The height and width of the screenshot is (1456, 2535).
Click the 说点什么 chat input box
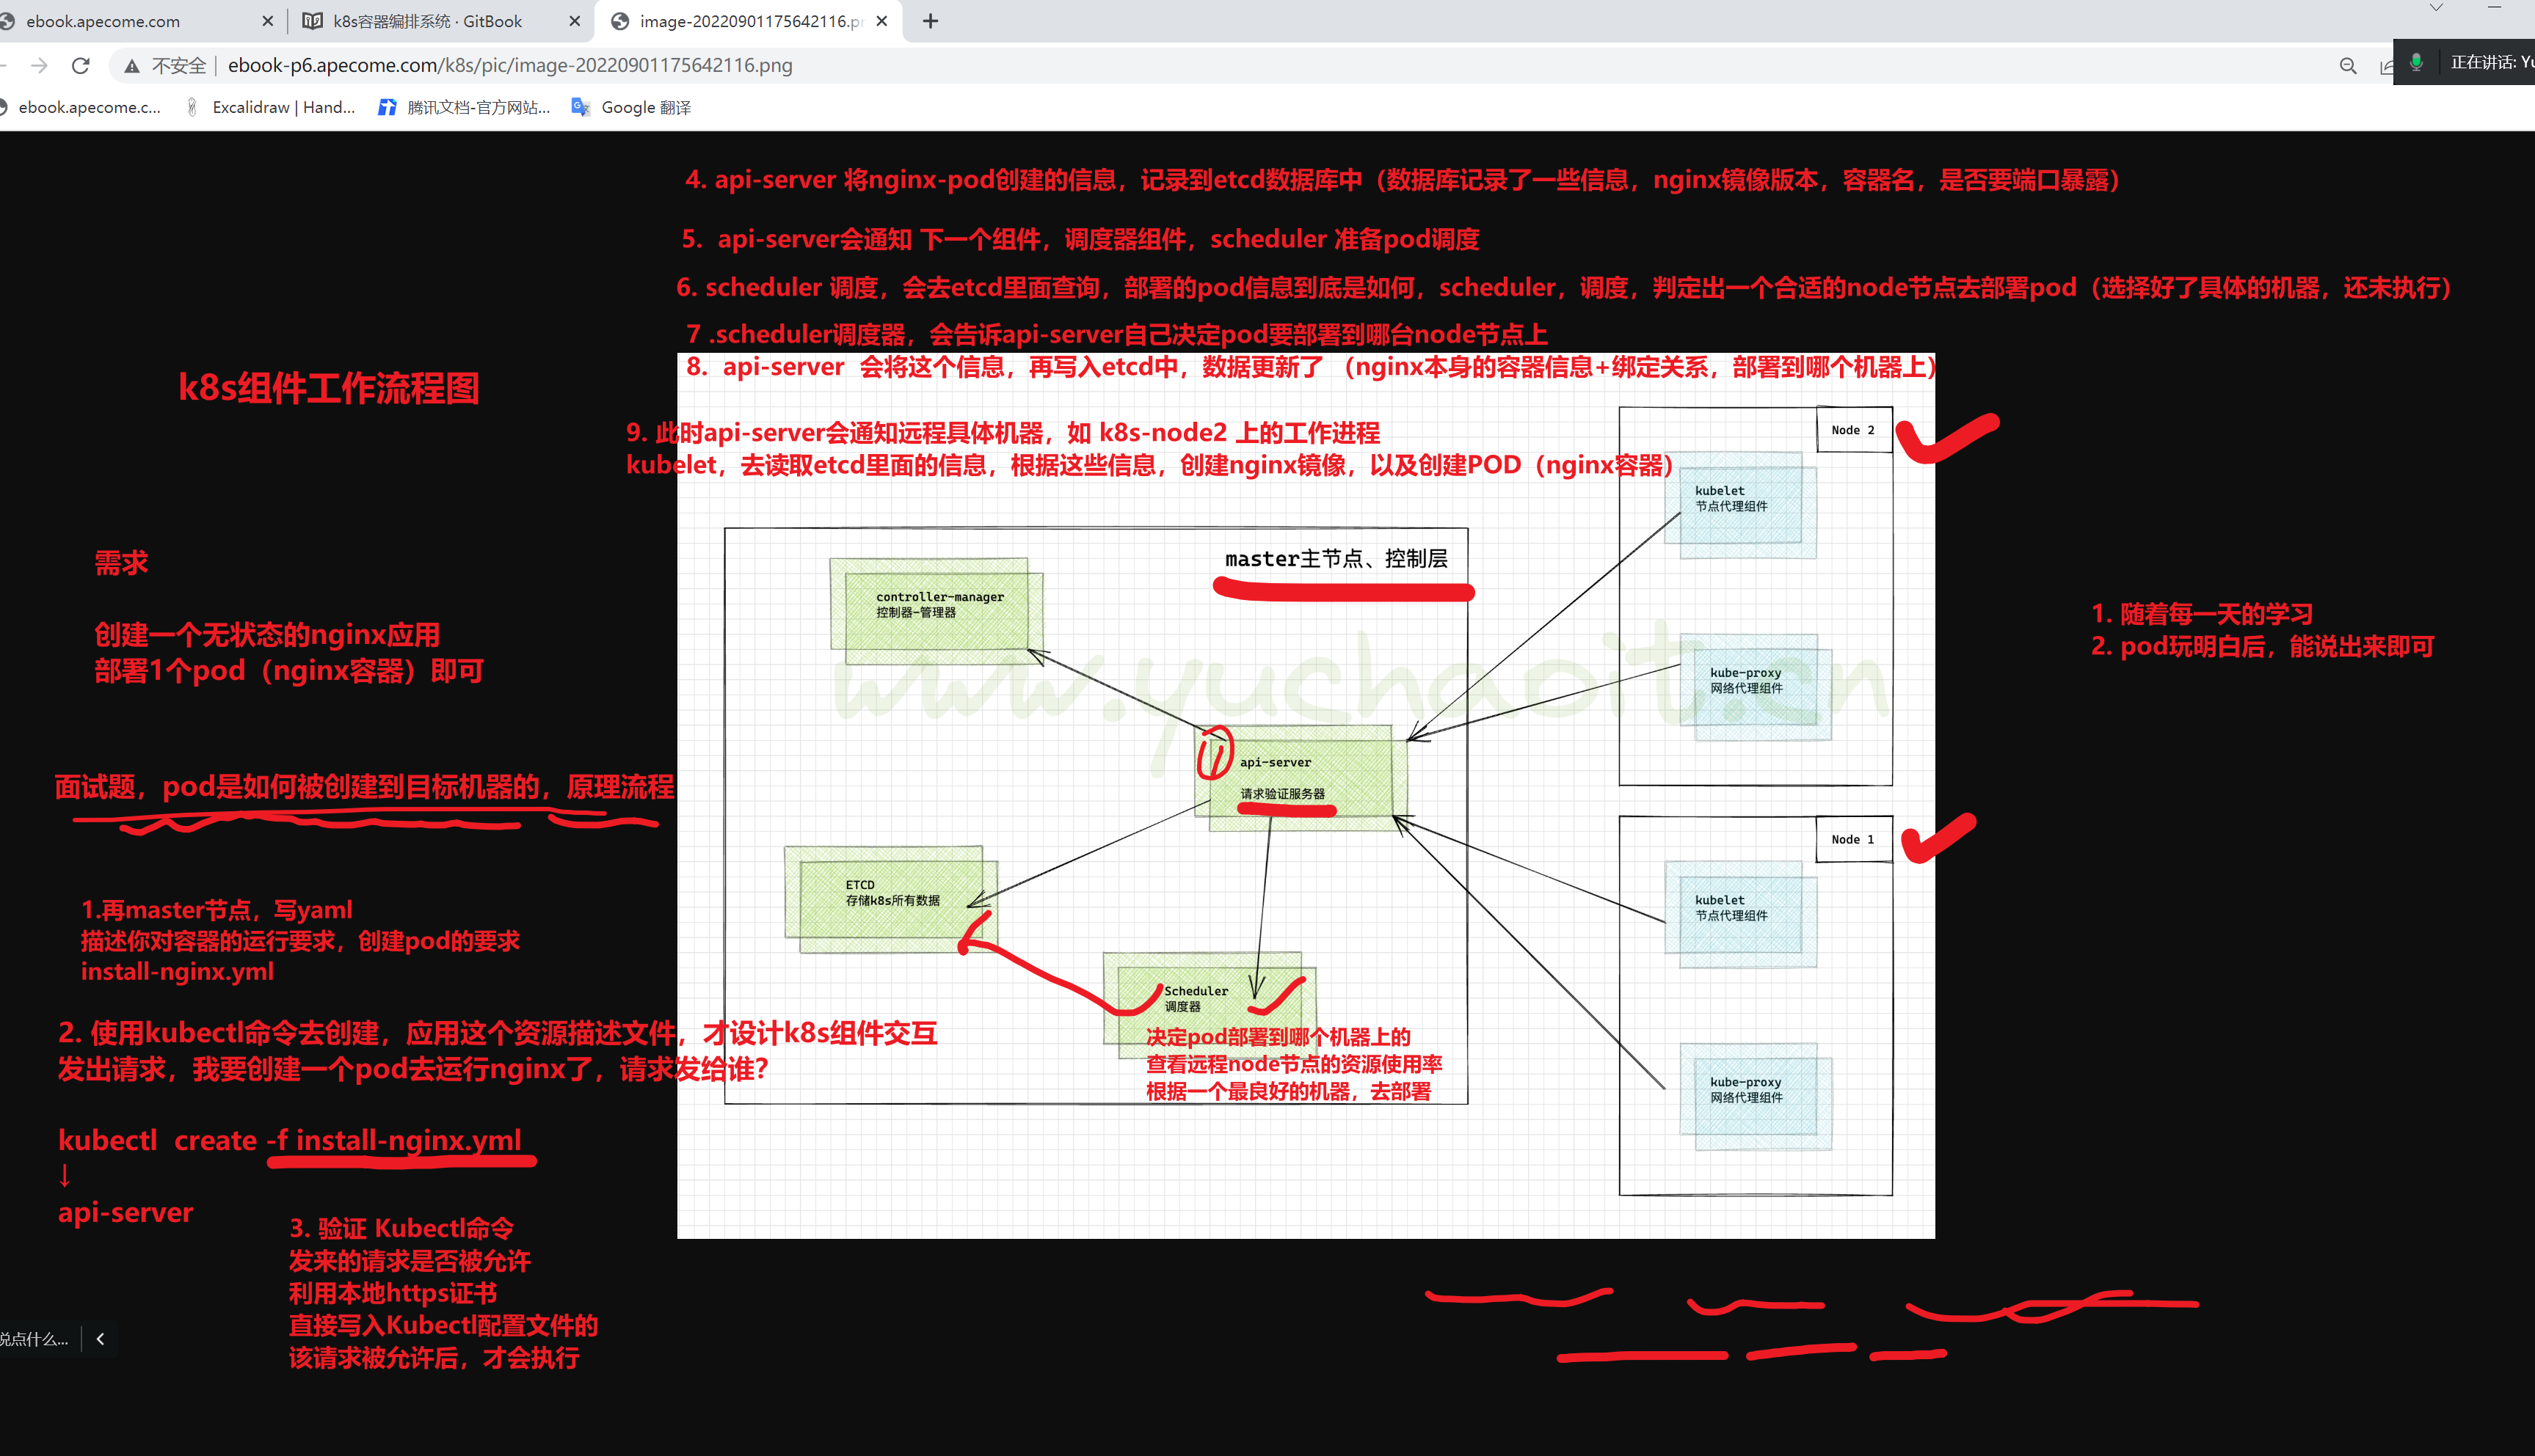point(35,1339)
